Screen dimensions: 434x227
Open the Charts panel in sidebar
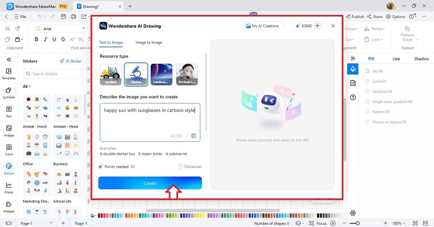tap(8, 188)
